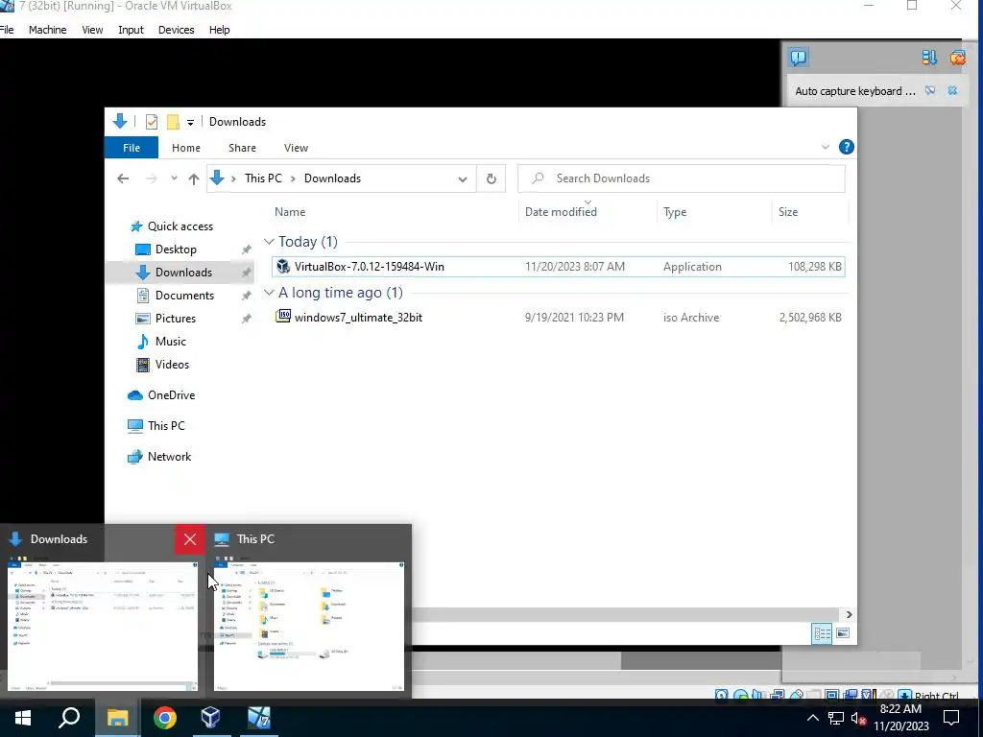Click the muted volume tray icon

[859, 718]
